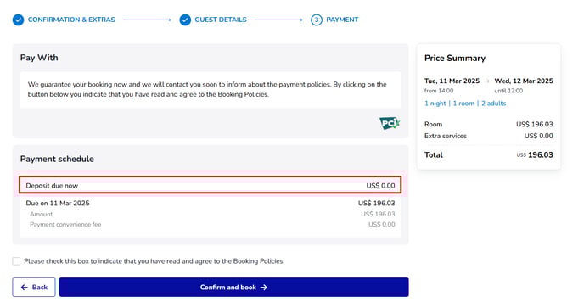Return to the Guest Details step
Image resolution: width=584 pixels, height=308 pixels.
221,20
